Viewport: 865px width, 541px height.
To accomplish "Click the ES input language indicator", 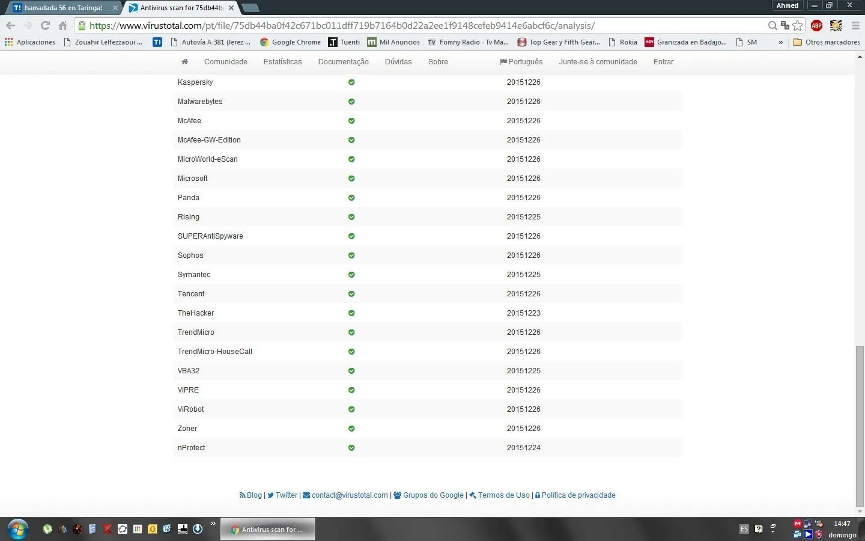I will tap(744, 529).
